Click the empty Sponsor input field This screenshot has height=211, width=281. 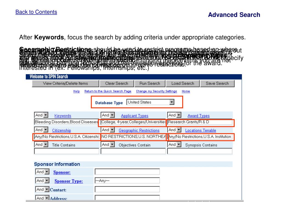point(127,172)
